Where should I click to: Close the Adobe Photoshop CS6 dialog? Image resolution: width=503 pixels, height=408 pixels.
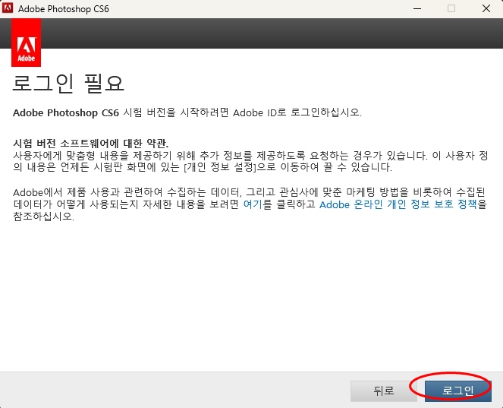coord(486,8)
